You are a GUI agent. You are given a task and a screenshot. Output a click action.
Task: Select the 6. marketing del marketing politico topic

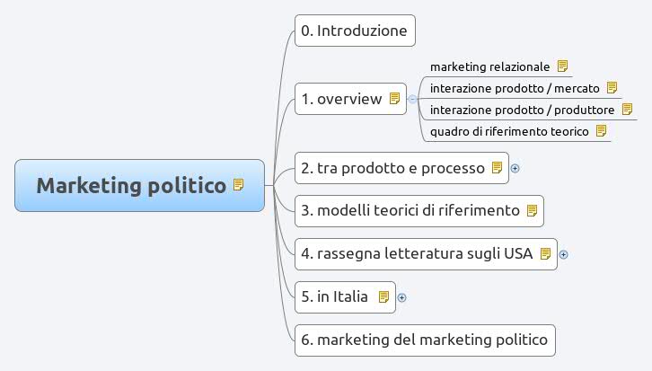[425, 340]
